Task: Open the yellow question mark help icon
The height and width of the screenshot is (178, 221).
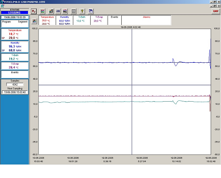Action: (x=82, y=11)
